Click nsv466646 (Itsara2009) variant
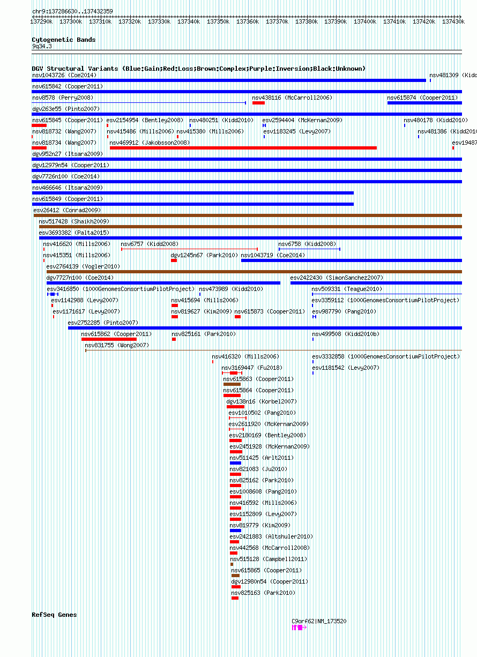This screenshot has width=477, height=657. click(68, 188)
